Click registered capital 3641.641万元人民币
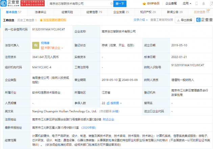This screenshot has width=213, height=149. tap(45, 57)
